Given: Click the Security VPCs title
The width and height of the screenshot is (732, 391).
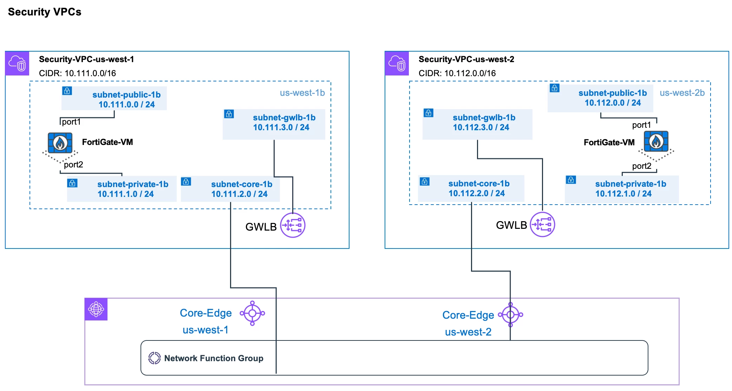Looking at the screenshot, I should coord(45,12).
